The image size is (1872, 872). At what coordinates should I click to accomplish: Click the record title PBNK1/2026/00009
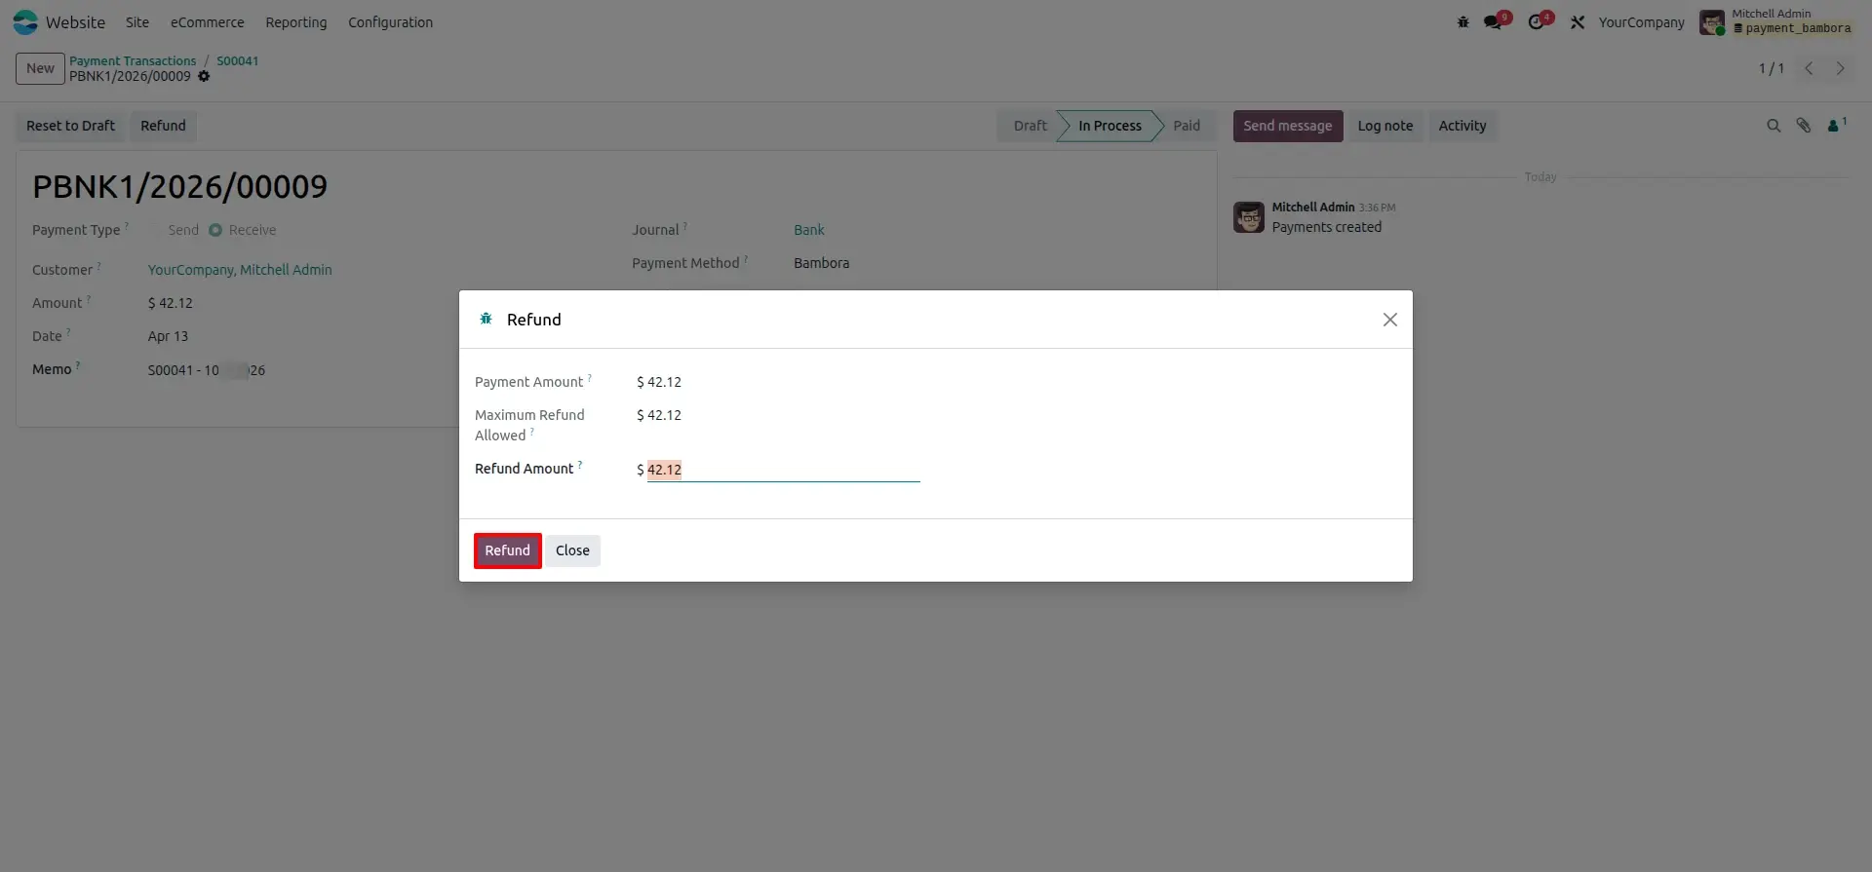[x=180, y=186]
